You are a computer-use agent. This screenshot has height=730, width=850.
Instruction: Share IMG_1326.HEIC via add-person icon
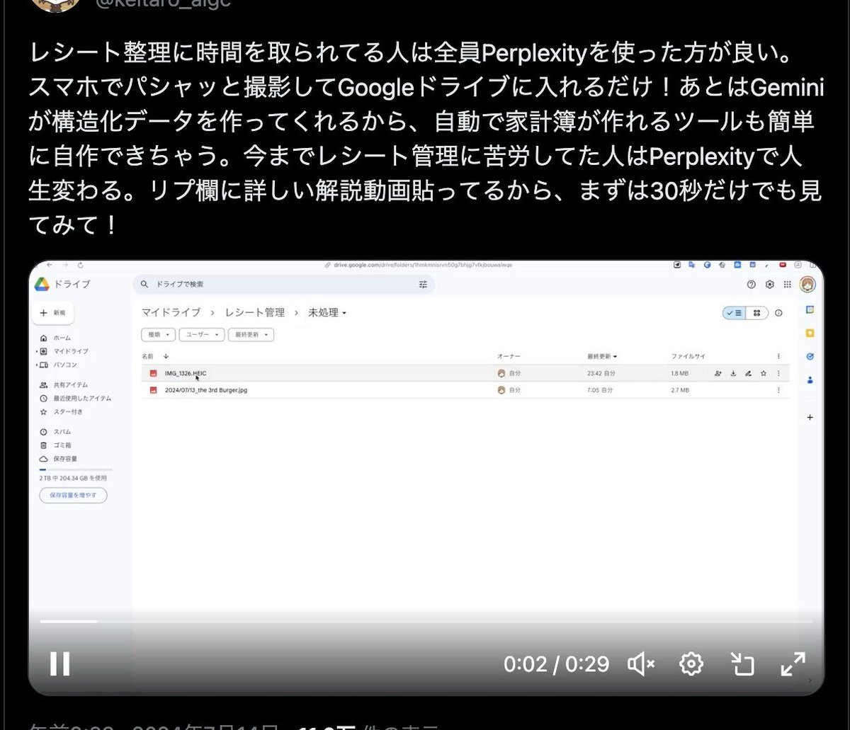(x=718, y=373)
